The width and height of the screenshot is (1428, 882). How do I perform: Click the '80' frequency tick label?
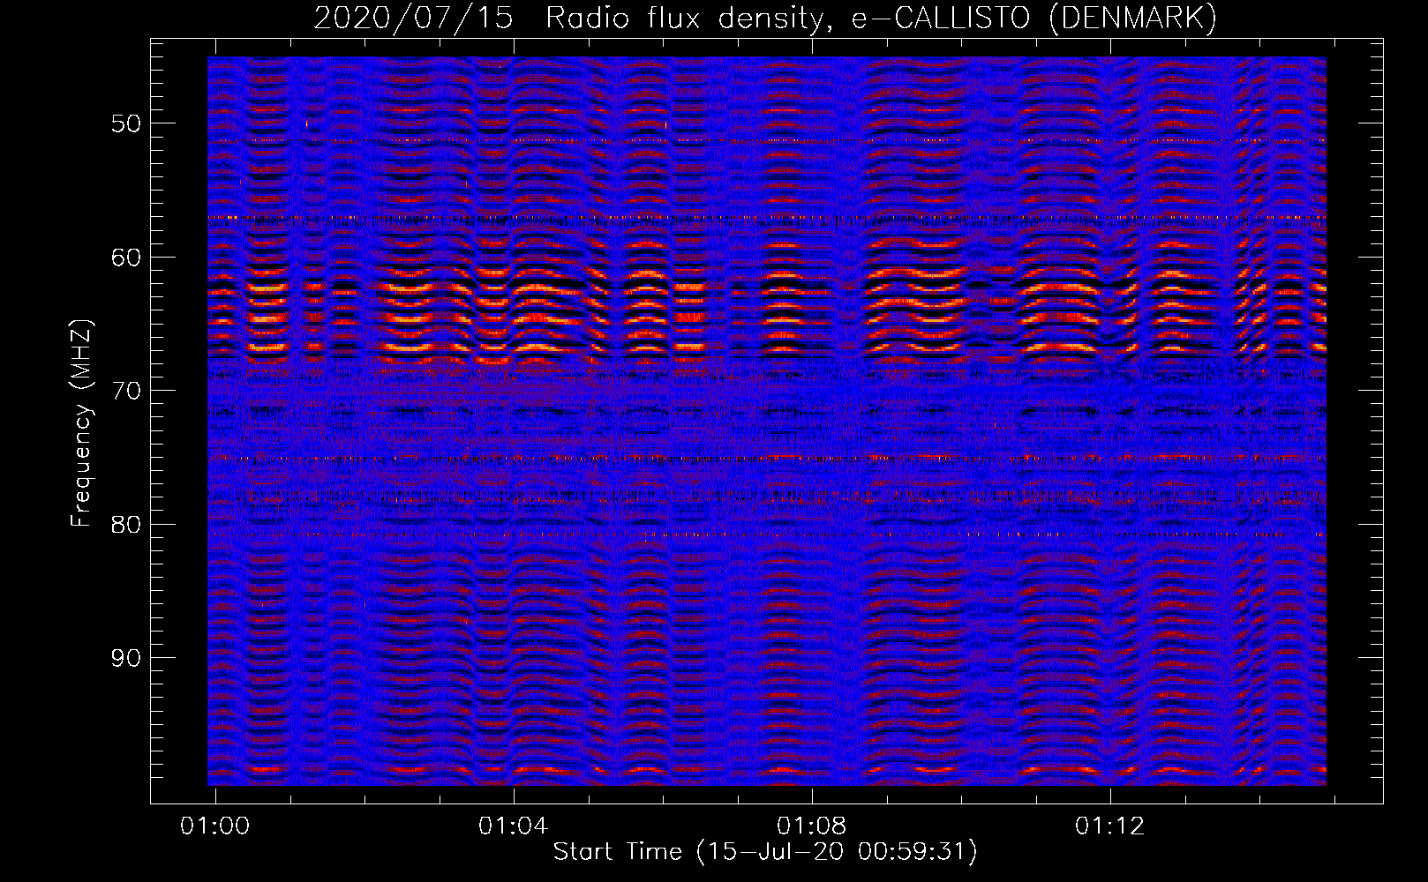click(x=125, y=525)
